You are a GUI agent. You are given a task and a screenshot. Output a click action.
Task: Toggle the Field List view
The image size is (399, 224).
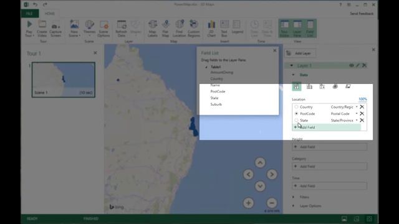(310, 29)
